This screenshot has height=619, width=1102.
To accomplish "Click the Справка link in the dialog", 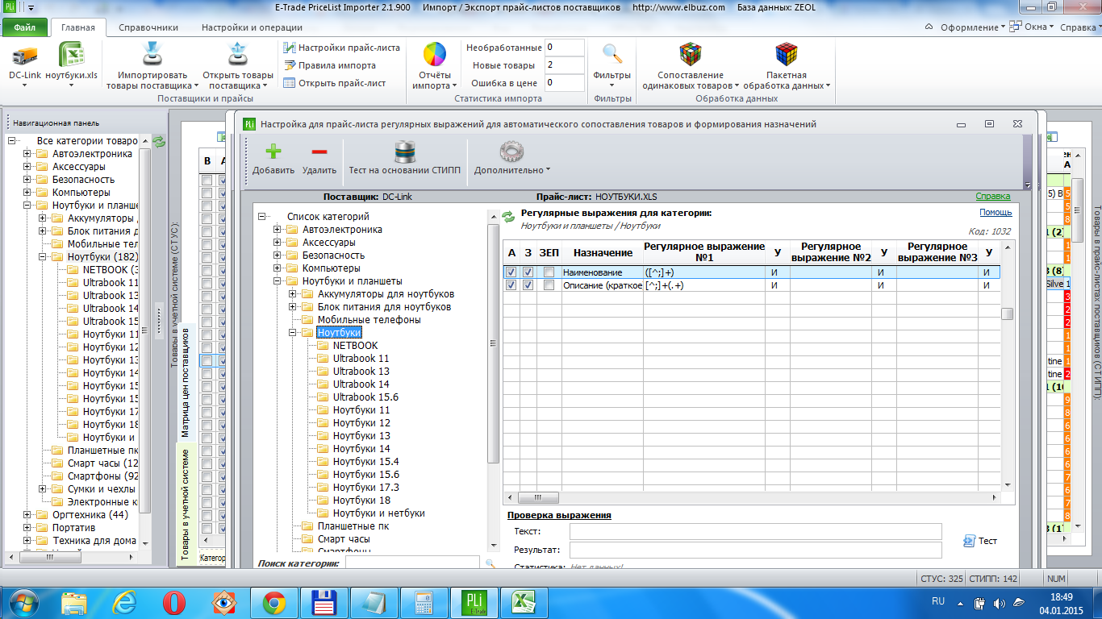I will pos(992,197).
